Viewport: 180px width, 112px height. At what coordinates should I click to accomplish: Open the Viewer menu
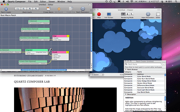(51, 1)
